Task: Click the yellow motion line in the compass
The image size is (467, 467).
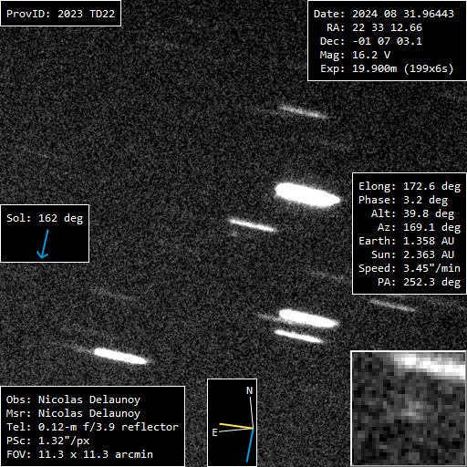Action: click(x=236, y=426)
